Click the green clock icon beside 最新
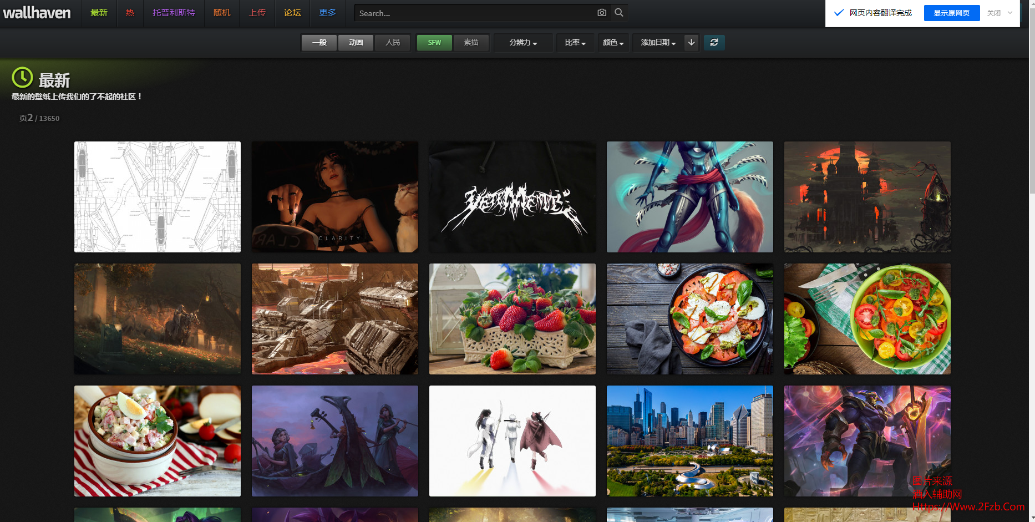 pos(23,78)
